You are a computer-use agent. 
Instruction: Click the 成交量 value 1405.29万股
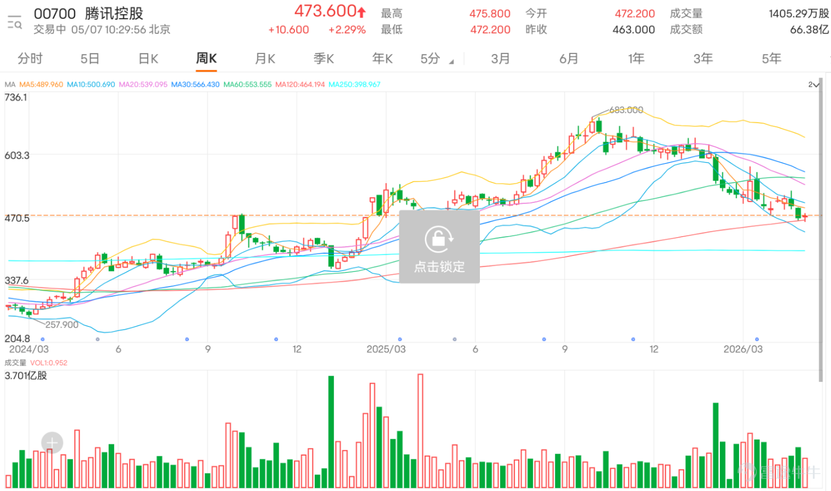(x=798, y=13)
